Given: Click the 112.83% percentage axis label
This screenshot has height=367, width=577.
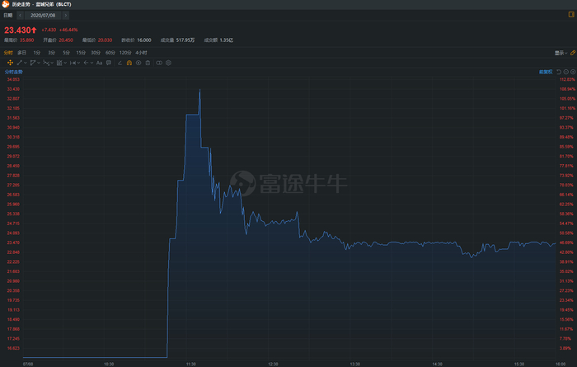Looking at the screenshot, I should 567,79.
